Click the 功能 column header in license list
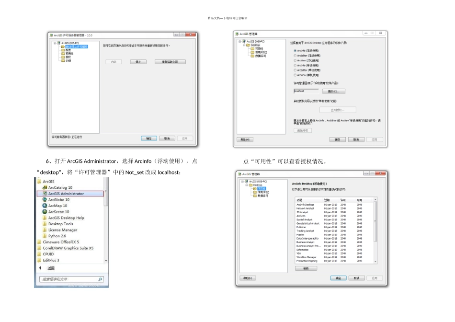Viewport: 455px width, 322px height. (309, 200)
